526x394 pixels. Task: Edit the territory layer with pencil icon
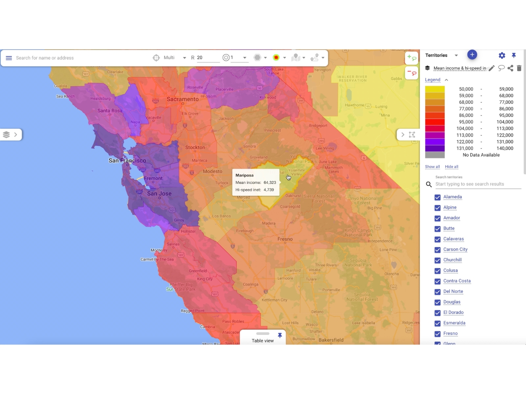point(492,68)
